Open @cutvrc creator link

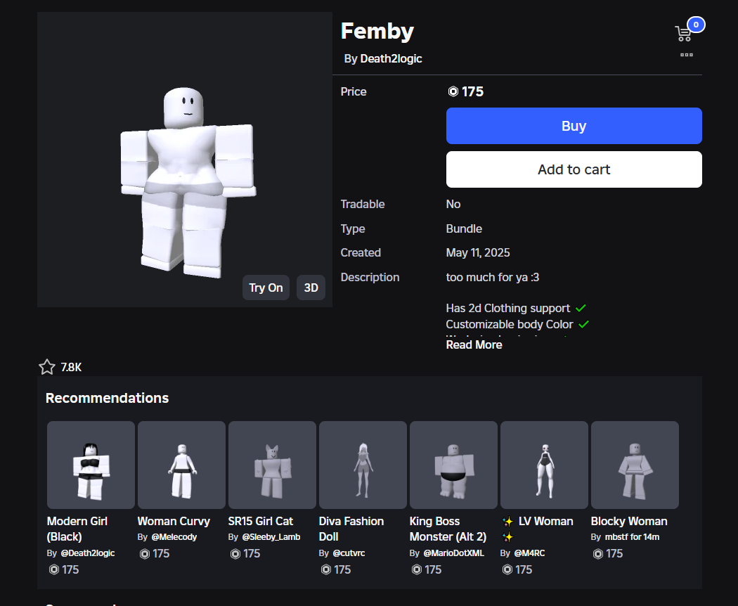tap(349, 553)
